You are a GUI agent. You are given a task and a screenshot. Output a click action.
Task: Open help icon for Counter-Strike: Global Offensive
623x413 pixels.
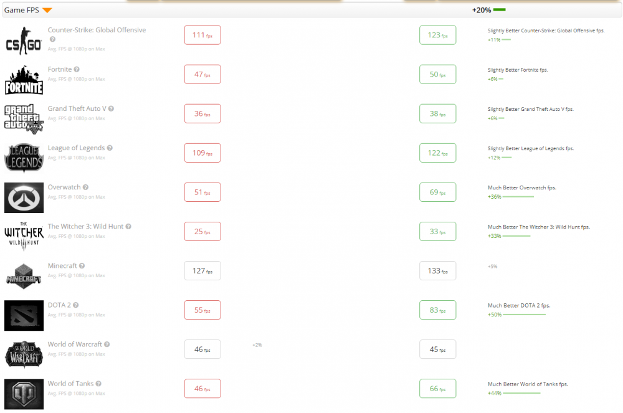point(52,39)
